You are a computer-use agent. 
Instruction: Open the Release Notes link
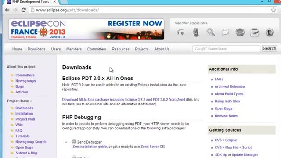pyautogui.click(x=227, y=116)
